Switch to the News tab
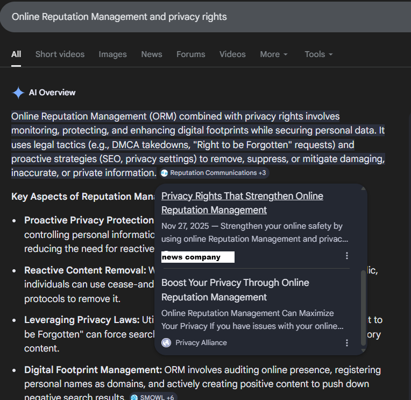Screen dimensions: 411x400 [x=152, y=54]
